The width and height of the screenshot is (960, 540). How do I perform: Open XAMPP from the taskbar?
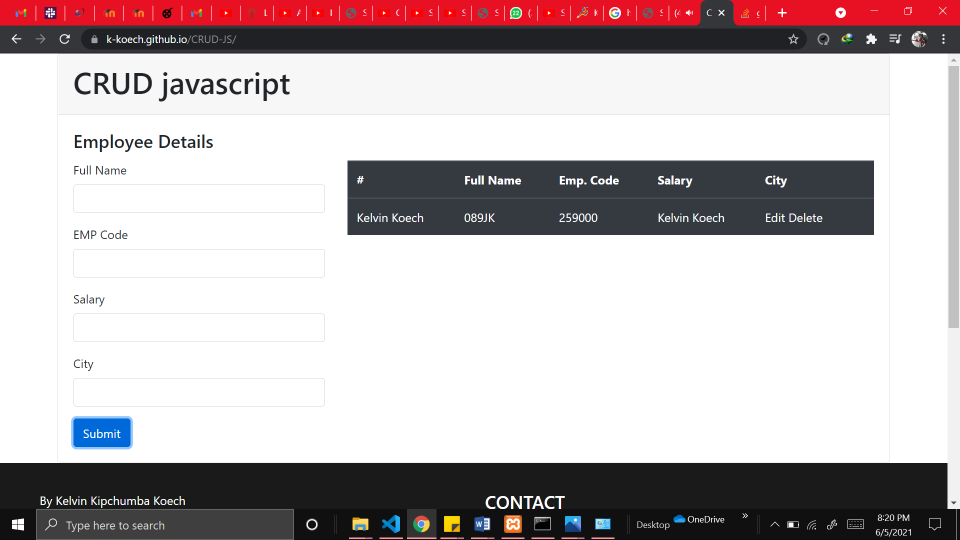click(x=512, y=524)
